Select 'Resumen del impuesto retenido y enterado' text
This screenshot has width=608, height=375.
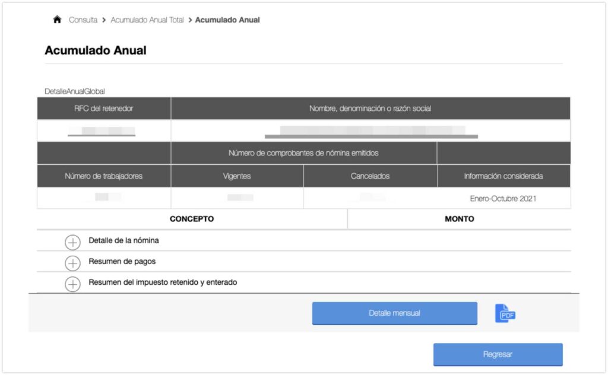click(163, 282)
